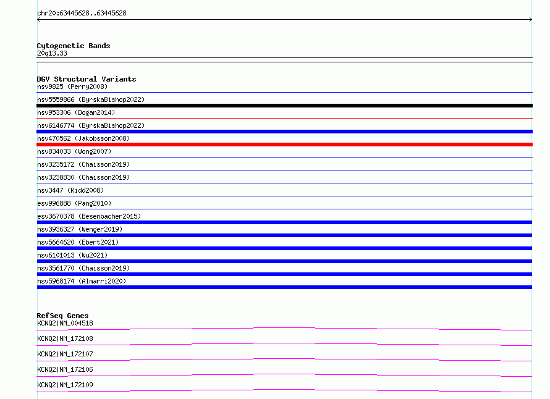Click the 20q13.33 band label

pyautogui.click(x=52, y=53)
